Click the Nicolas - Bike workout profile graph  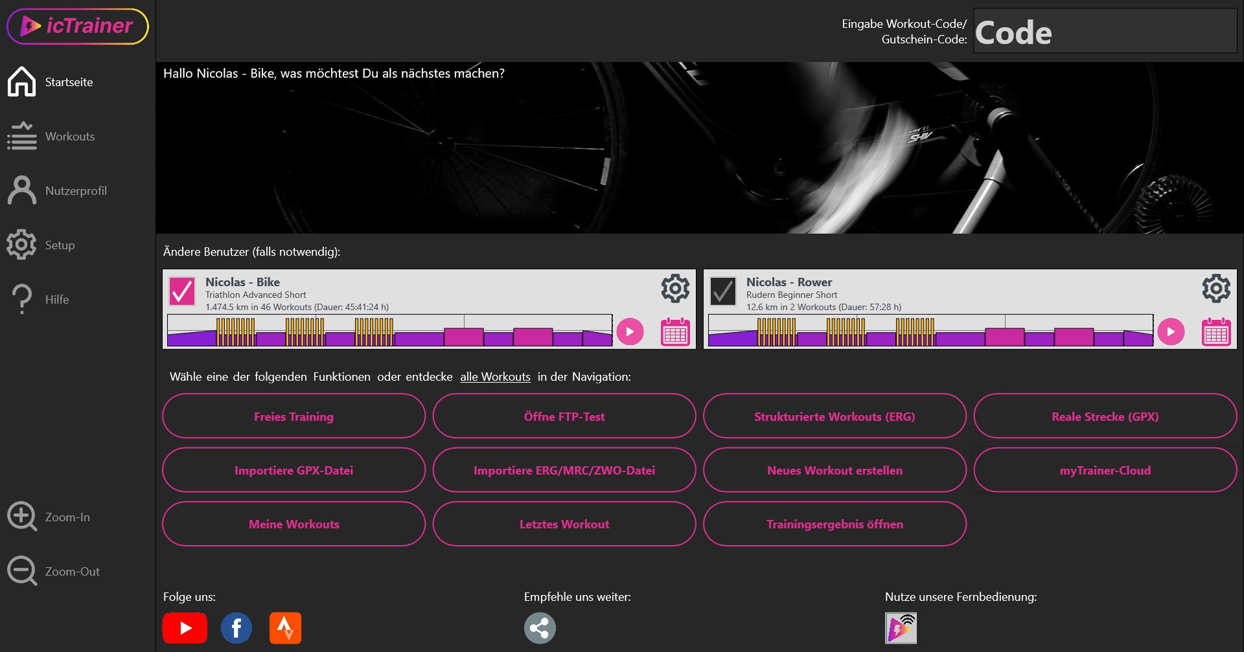pyautogui.click(x=389, y=331)
